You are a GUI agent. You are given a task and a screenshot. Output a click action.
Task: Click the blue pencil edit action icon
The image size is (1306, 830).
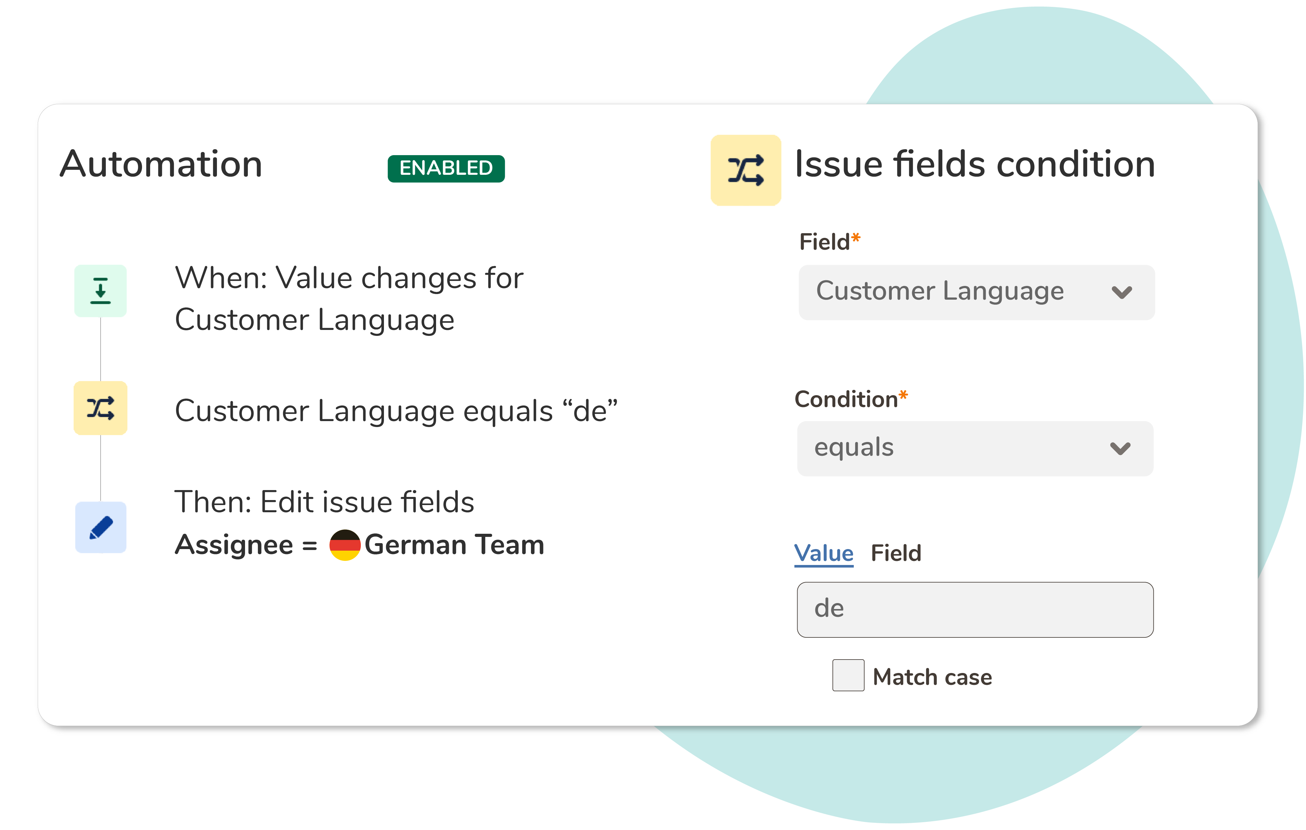coord(100,527)
